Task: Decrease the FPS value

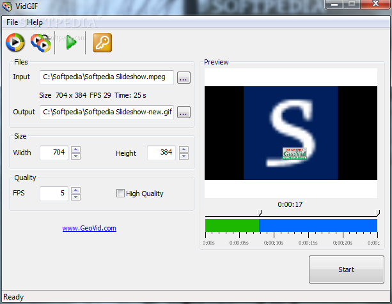Action: [75, 197]
